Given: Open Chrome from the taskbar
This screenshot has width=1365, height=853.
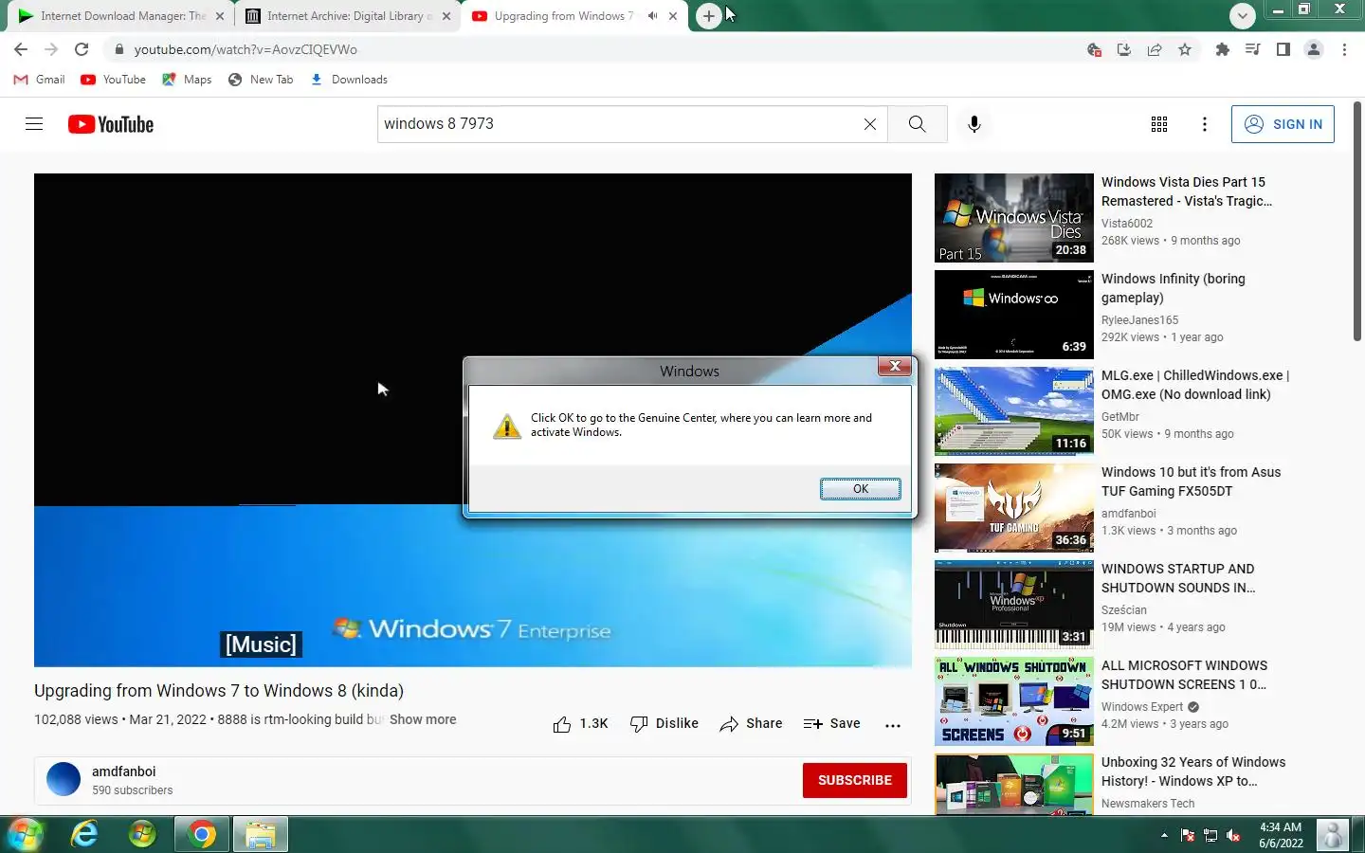Looking at the screenshot, I should (x=201, y=834).
